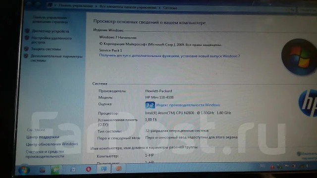Select the Перо и сенсорный ввод недоступны text
This screenshot has width=317, height=178.
pyautogui.click(x=191, y=137)
